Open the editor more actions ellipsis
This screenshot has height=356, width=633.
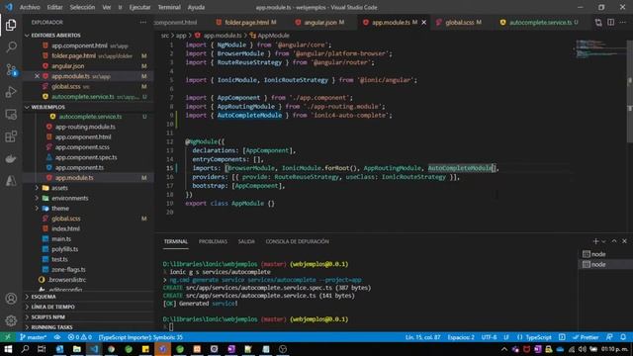point(623,23)
